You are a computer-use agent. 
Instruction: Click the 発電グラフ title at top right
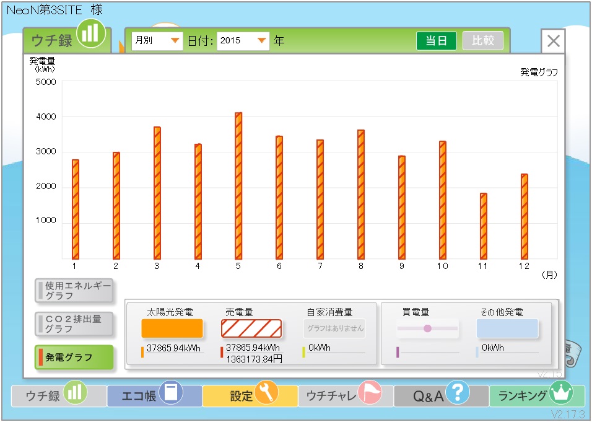539,72
